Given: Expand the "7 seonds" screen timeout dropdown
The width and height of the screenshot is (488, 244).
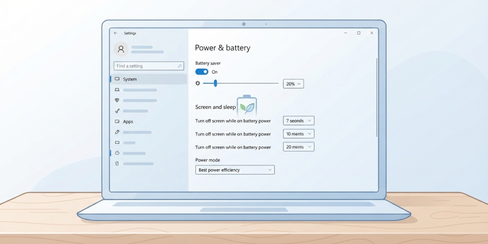Looking at the screenshot, I should 298,121.
